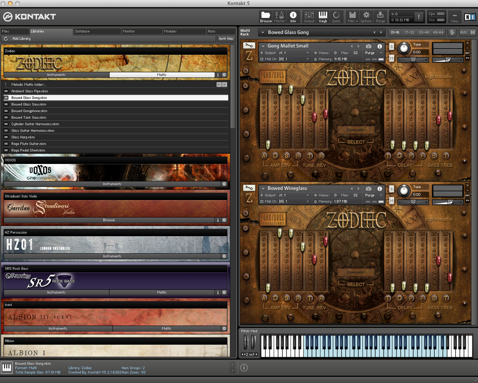Open the multi rack name dropdown arrow

tap(263, 32)
